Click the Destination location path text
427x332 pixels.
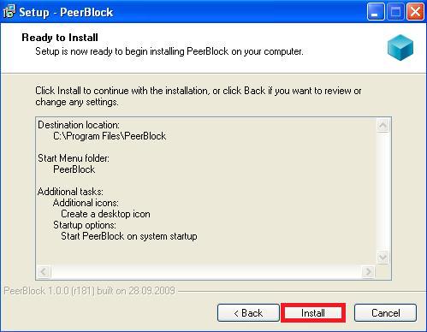(x=110, y=136)
